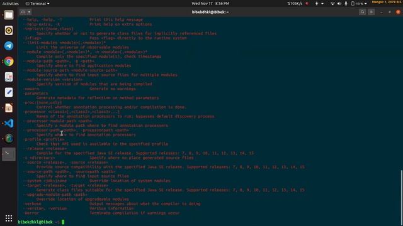Click the '-Werror' option line

(31, 213)
